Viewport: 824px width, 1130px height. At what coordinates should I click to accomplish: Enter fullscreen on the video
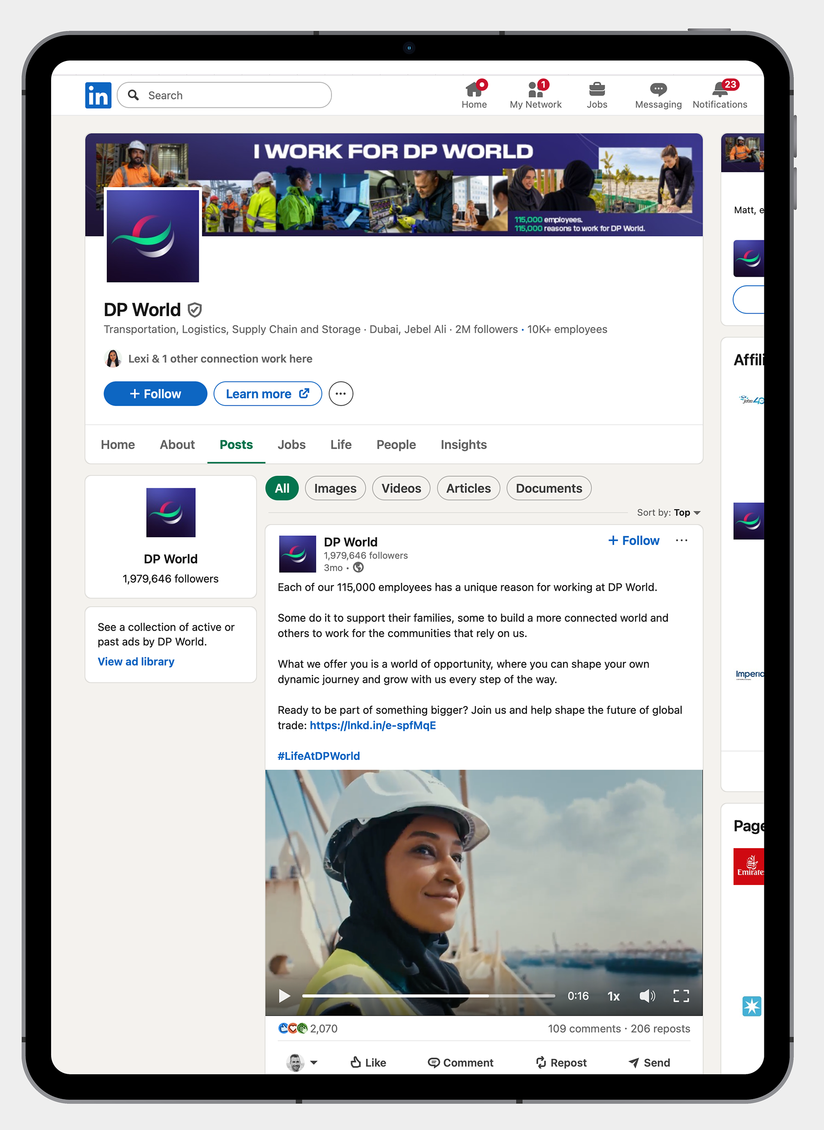[681, 996]
